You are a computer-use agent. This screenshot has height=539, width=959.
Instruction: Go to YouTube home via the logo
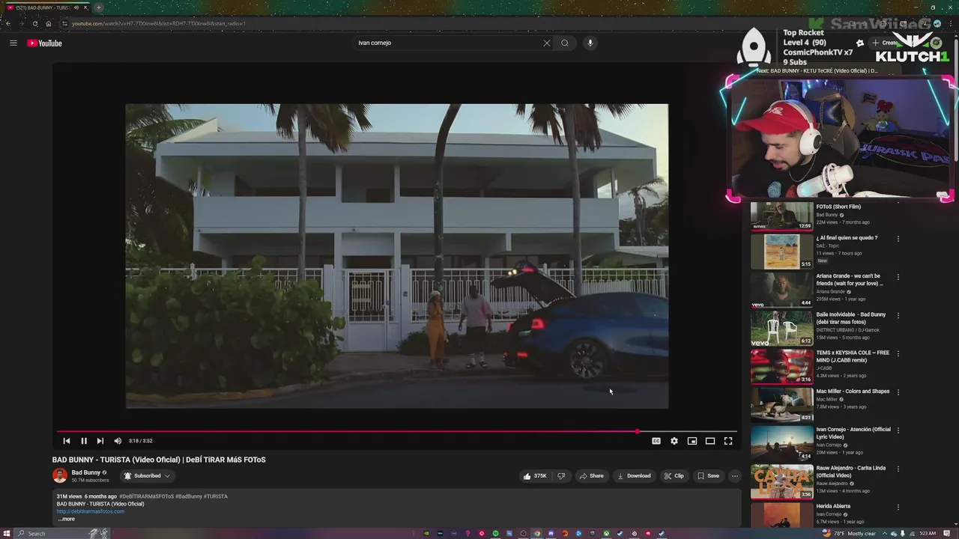pyautogui.click(x=45, y=43)
